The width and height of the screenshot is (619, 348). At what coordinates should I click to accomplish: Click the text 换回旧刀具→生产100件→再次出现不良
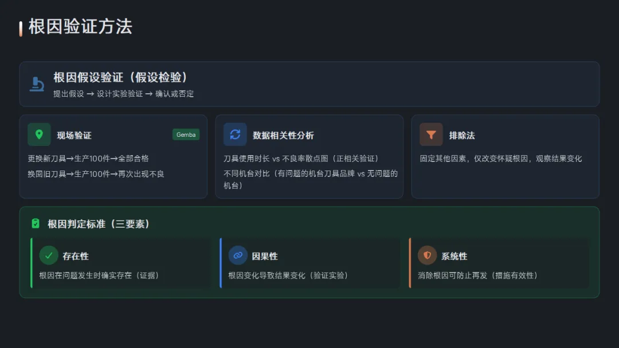pos(96,174)
